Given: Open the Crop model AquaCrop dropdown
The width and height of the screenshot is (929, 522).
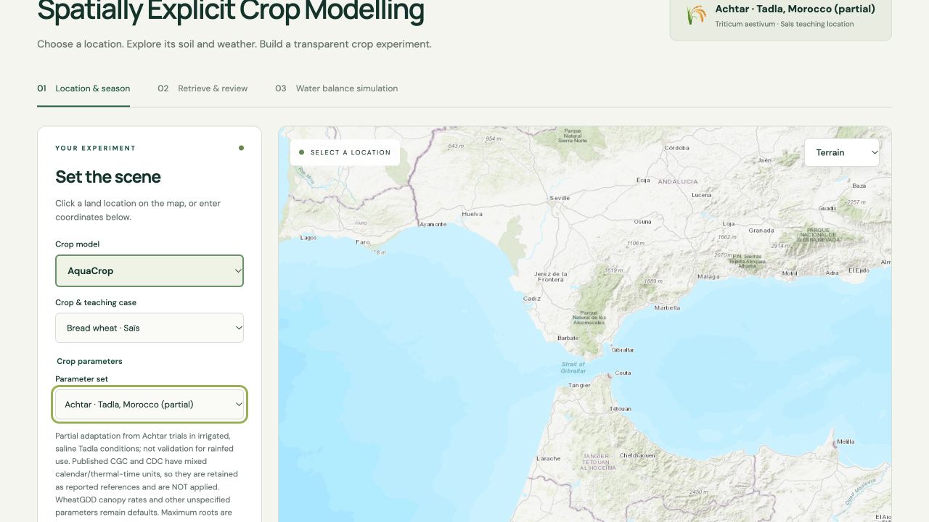Looking at the screenshot, I should pyautogui.click(x=150, y=270).
